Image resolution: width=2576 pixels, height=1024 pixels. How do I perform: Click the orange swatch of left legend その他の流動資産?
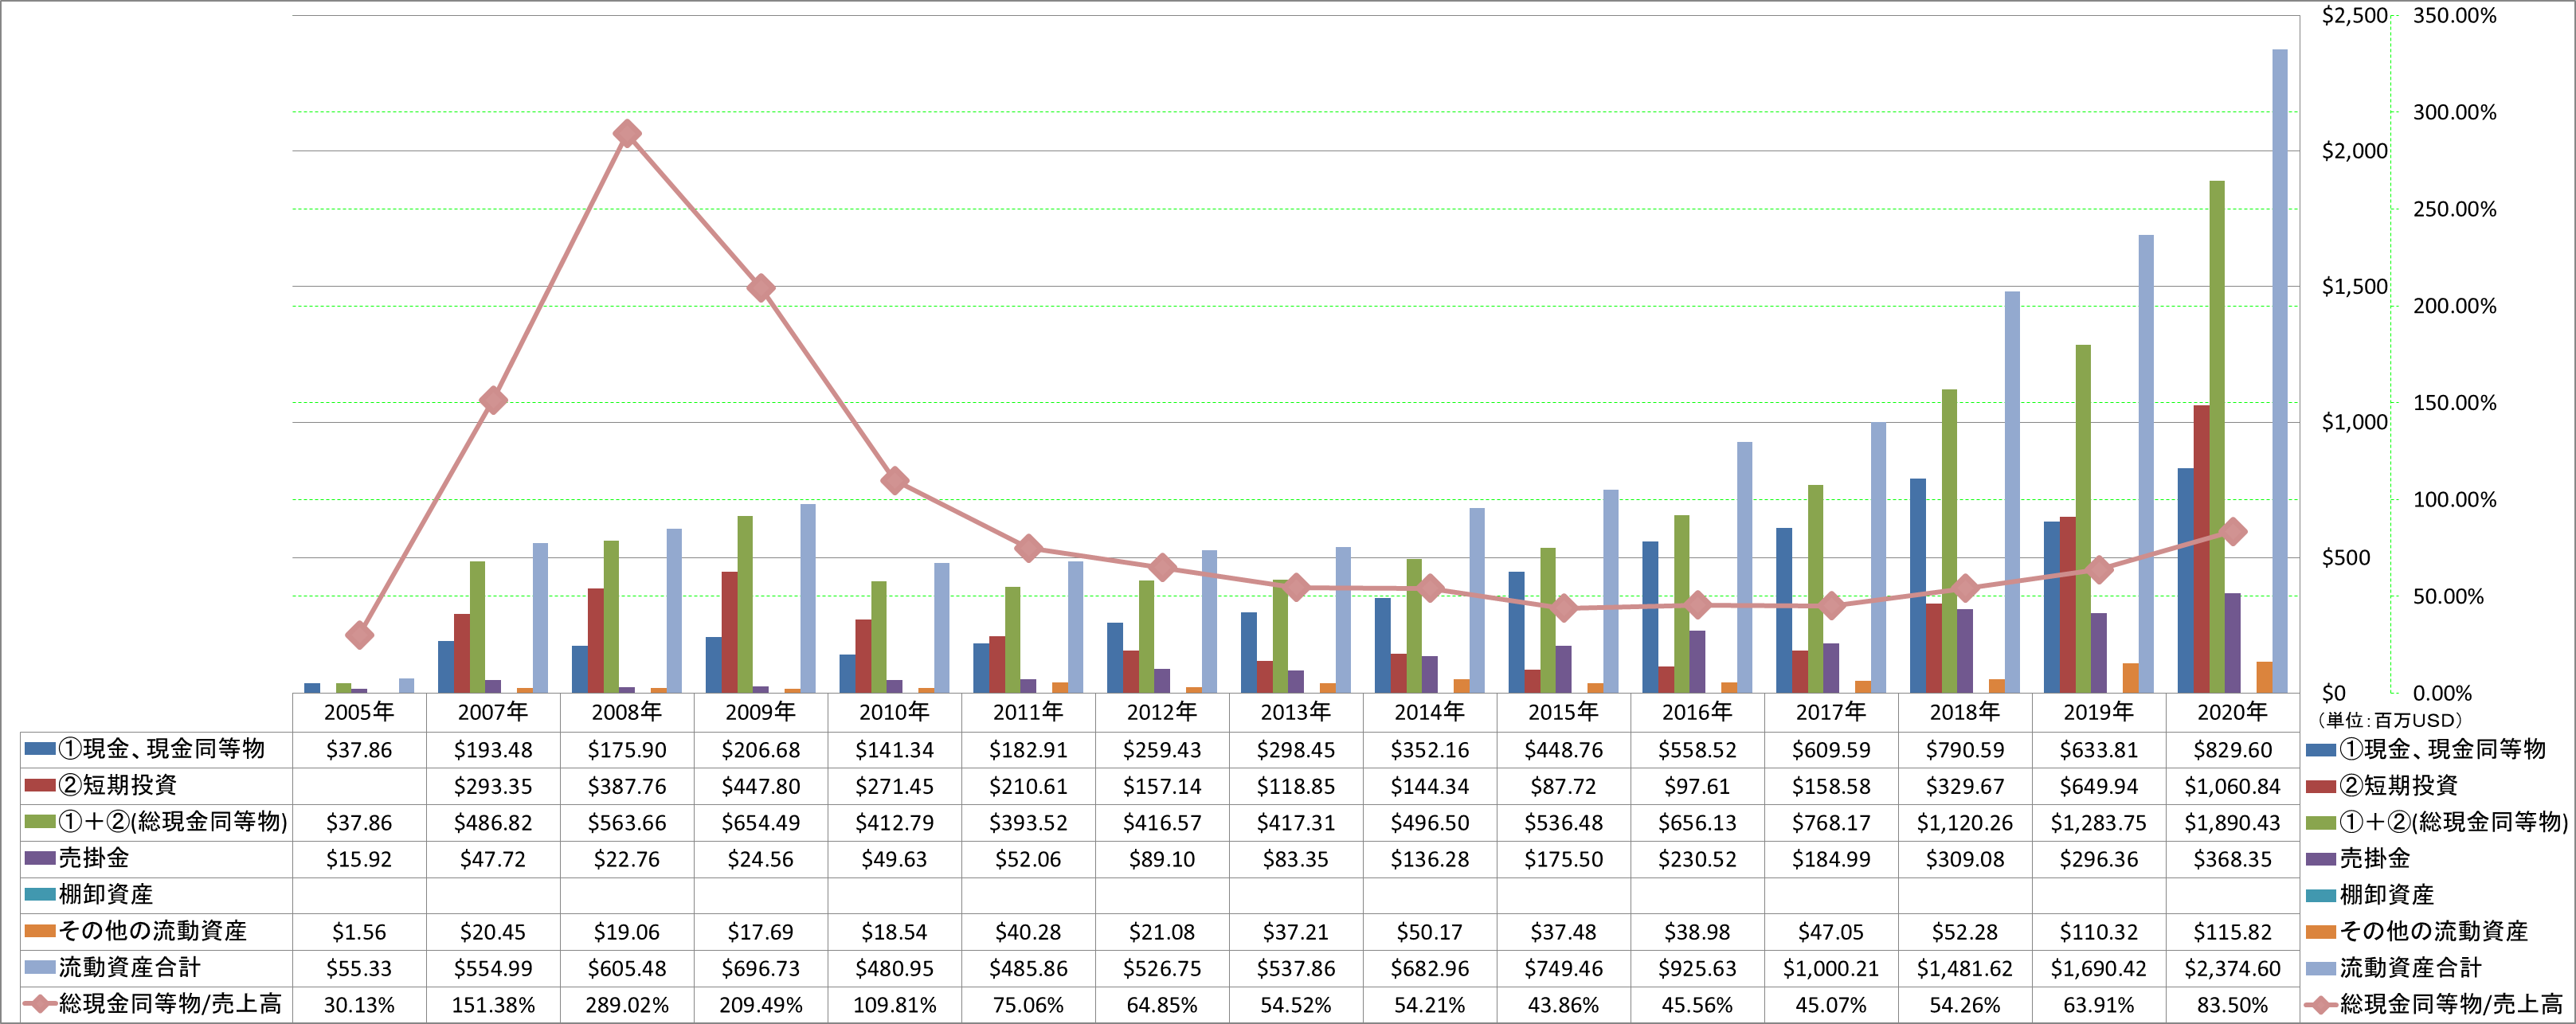pos(40,931)
